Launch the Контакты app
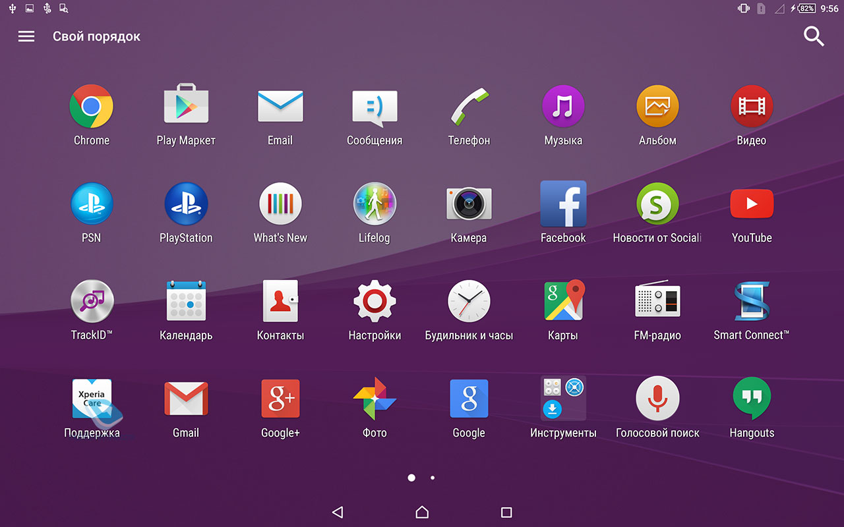The height and width of the screenshot is (527, 844). 280,301
